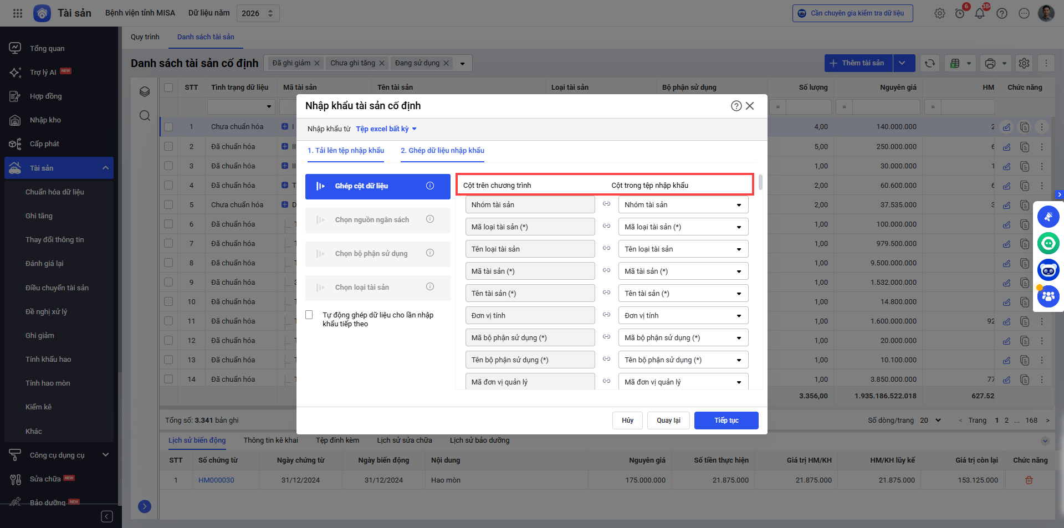Expand the Tệp excel bất kỳ source dropdown
Image resolution: width=1064 pixels, height=528 pixels.
pyautogui.click(x=386, y=129)
